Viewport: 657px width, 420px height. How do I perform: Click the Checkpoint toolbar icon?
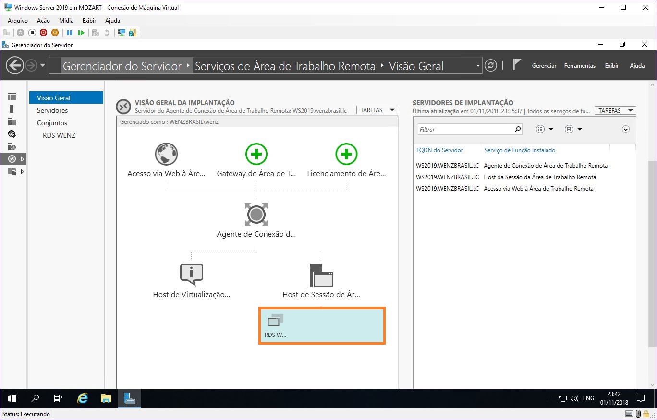point(96,33)
